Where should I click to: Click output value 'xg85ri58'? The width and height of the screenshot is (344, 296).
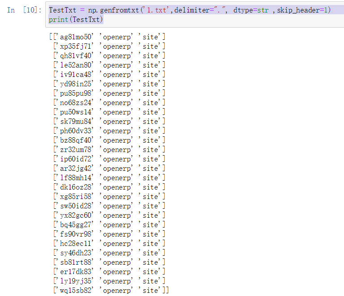click(76, 197)
